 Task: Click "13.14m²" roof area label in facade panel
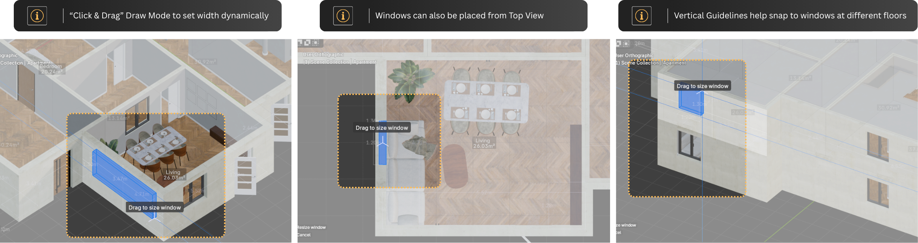tap(800, 78)
